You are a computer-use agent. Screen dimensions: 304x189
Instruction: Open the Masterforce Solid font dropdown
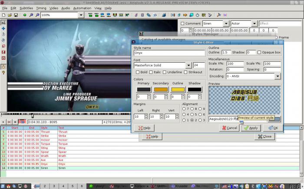[188, 65]
